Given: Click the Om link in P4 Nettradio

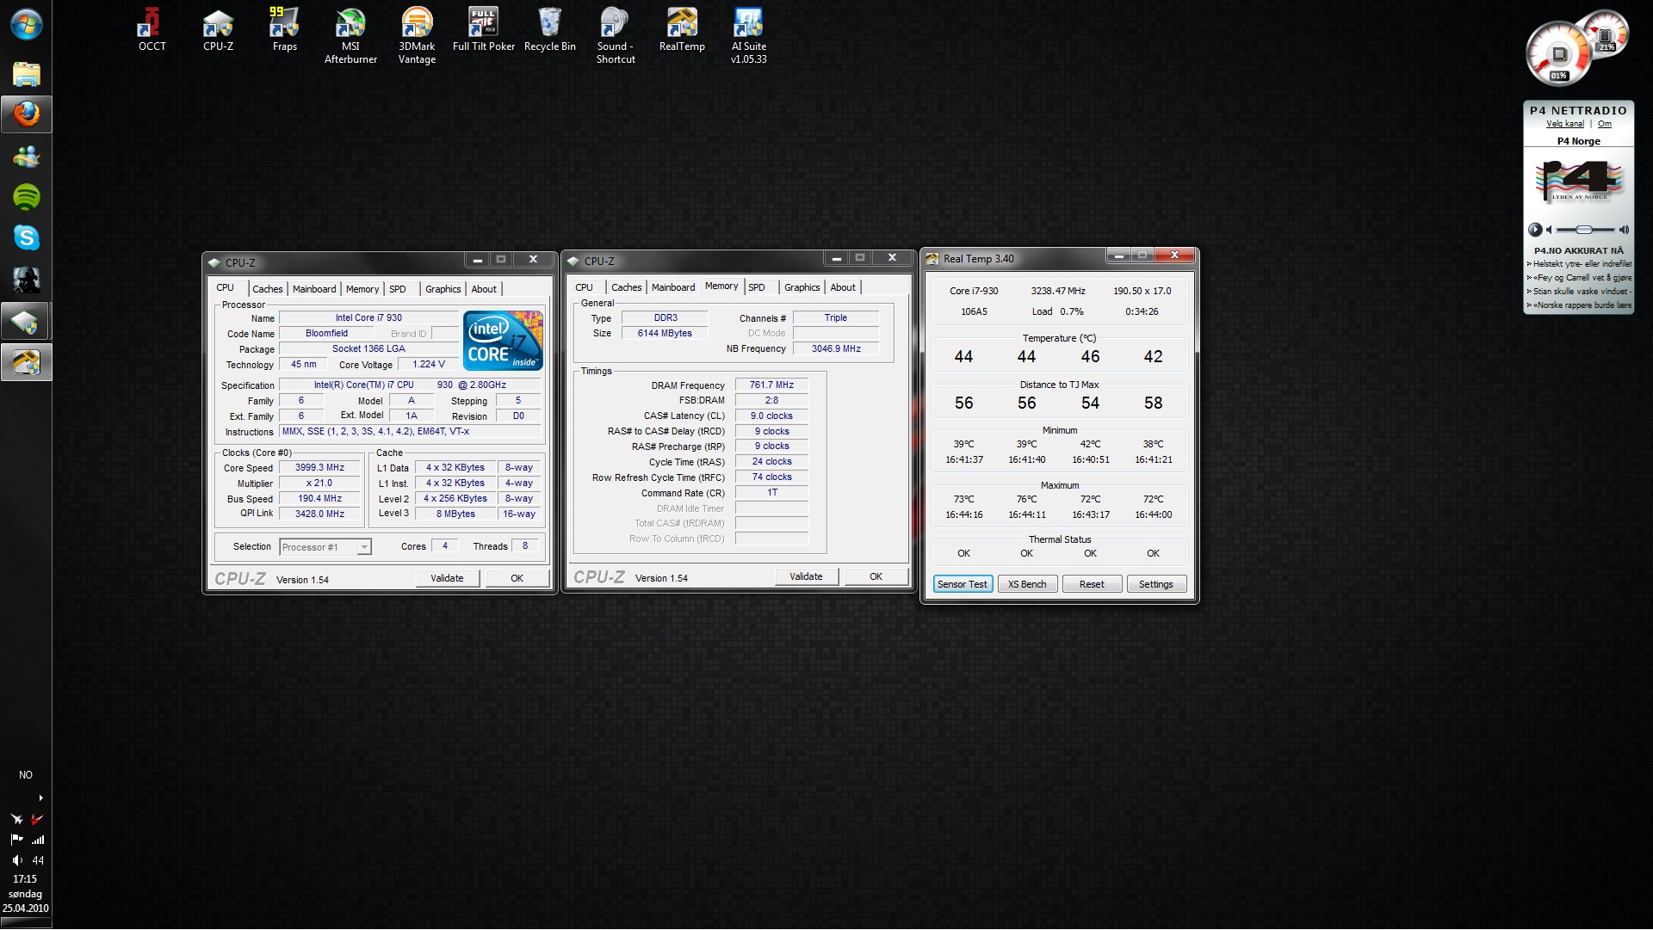Looking at the screenshot, I should pos(1605,124).
